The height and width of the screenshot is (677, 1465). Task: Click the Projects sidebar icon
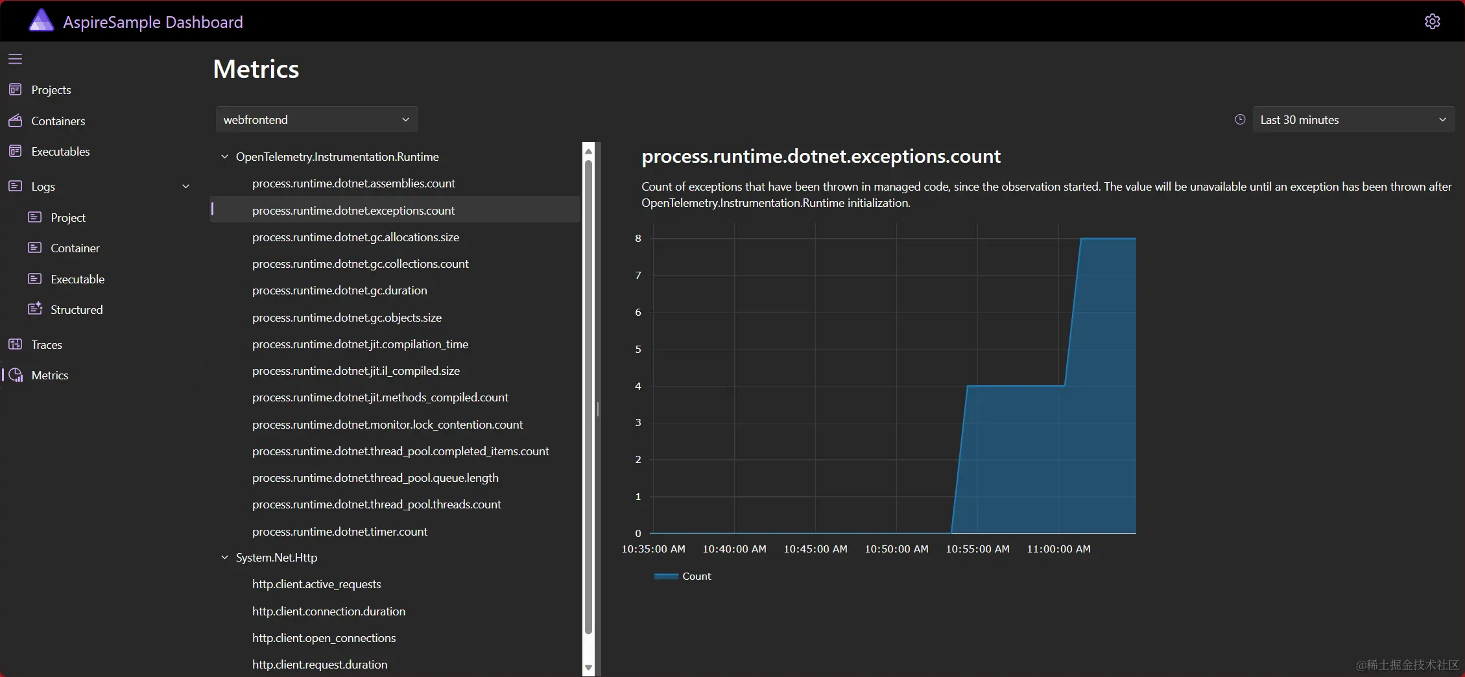[x=16, y=89]
